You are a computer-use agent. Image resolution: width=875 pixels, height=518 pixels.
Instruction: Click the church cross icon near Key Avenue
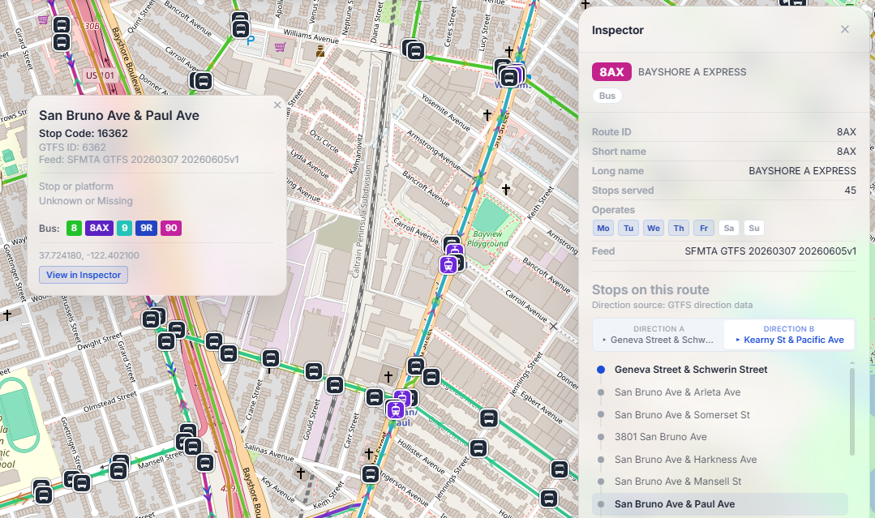pyautogui.click(x=301, y=473)
